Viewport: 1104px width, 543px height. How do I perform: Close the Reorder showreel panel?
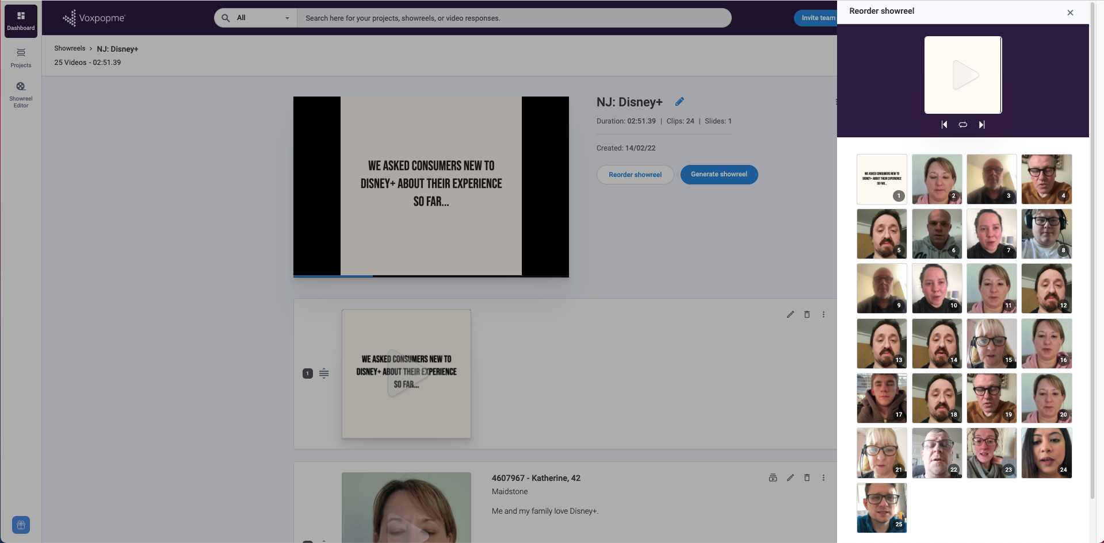tap(1070, 12)
